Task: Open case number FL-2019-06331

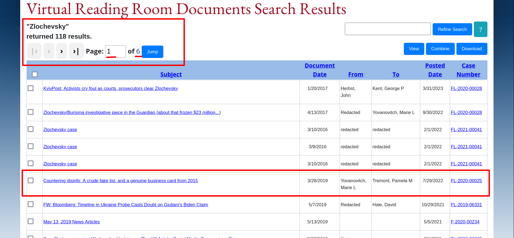Action: coord(466,205)
